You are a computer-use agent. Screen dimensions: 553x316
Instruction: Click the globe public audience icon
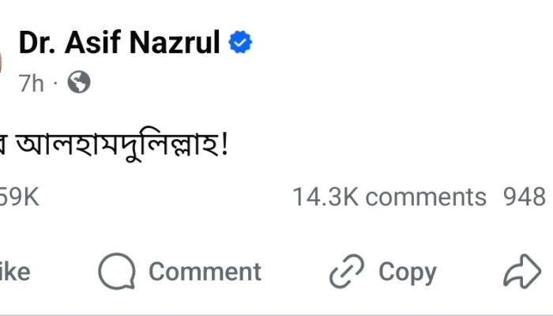[79, 82]
